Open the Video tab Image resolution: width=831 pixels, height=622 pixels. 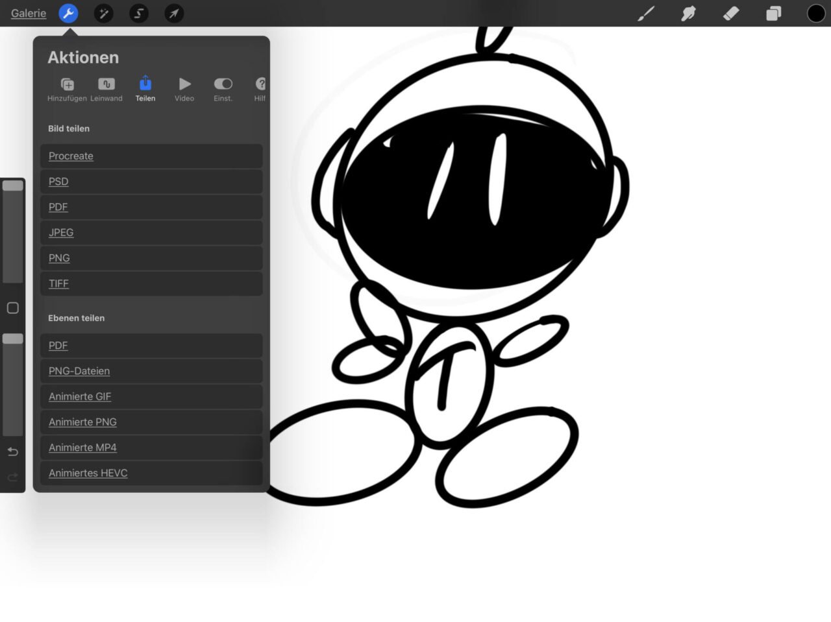tap(184, 89)
